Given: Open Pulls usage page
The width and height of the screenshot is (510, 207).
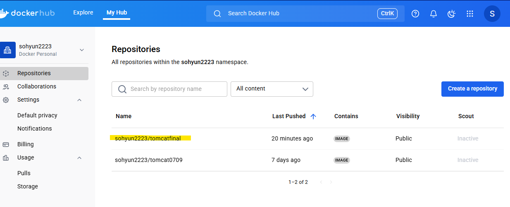Looking at the screenshot, I should coord(24,173).
